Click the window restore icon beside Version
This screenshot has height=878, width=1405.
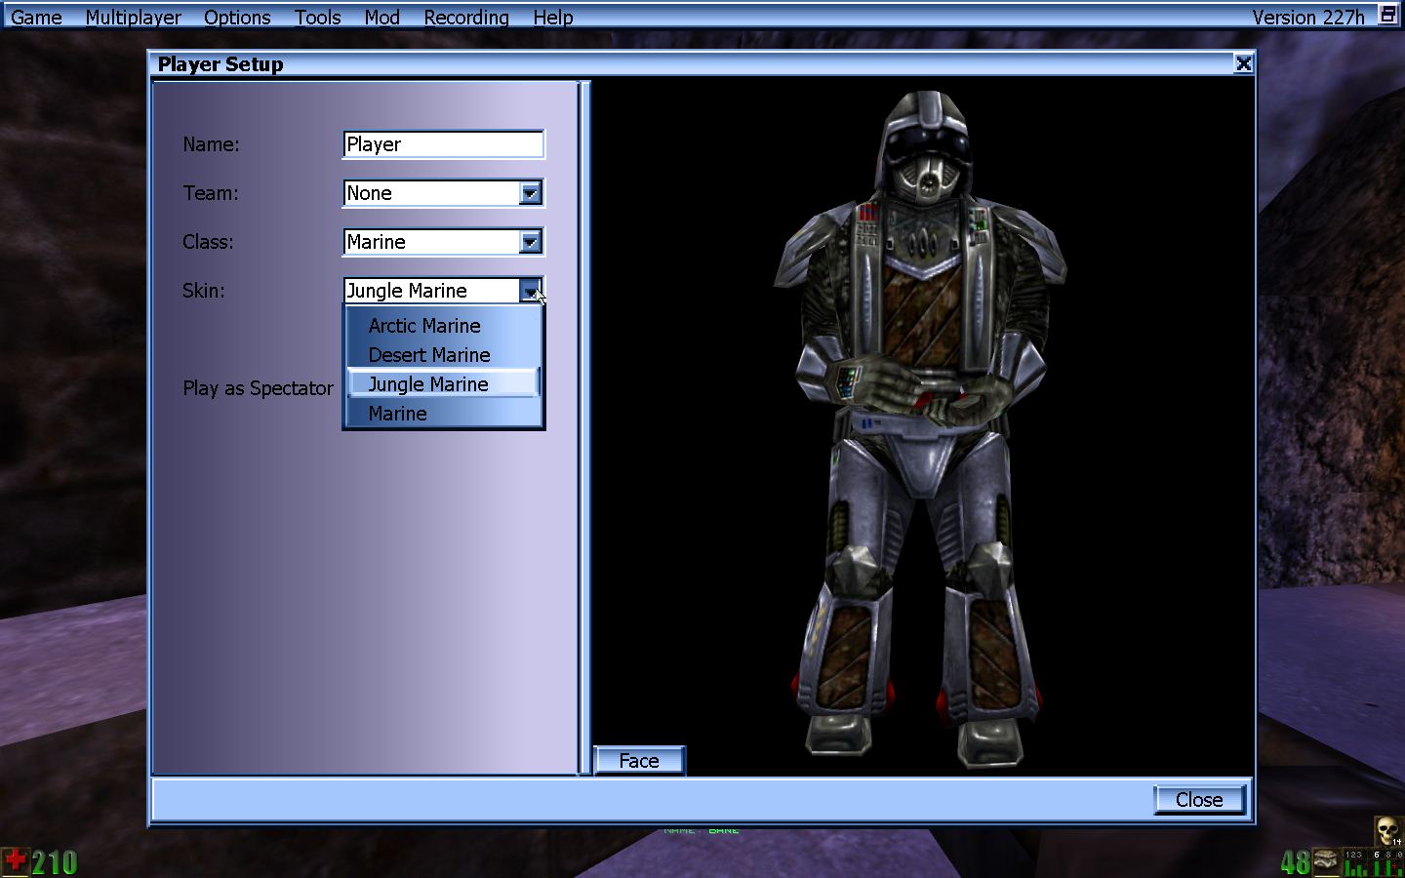click(x=1387, y=14)
